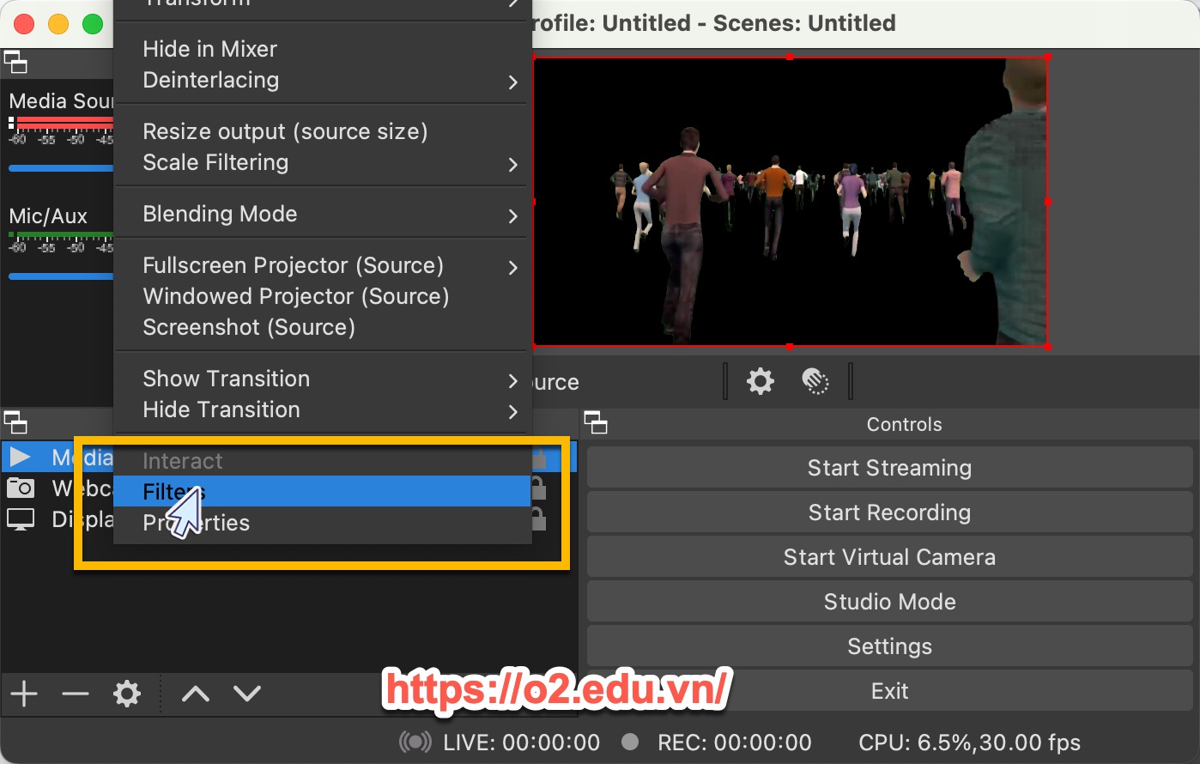Open Filters from the context menu
Image resolution: width=1200 pixels, height=764 pixels.
pyautogui.click(x=323, y=491)
